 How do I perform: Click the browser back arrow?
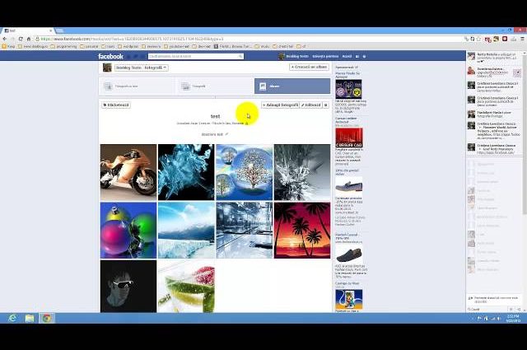[x=4, y=39]
